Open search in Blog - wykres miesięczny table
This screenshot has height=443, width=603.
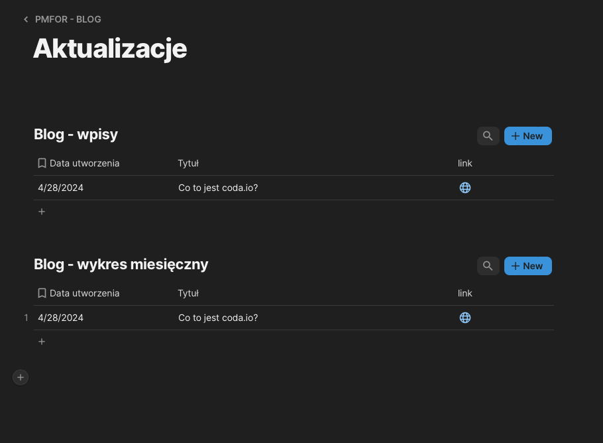(488, 266)
